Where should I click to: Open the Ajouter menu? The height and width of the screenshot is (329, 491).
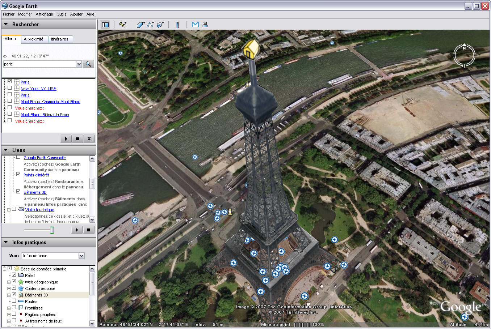coord(76,14)
